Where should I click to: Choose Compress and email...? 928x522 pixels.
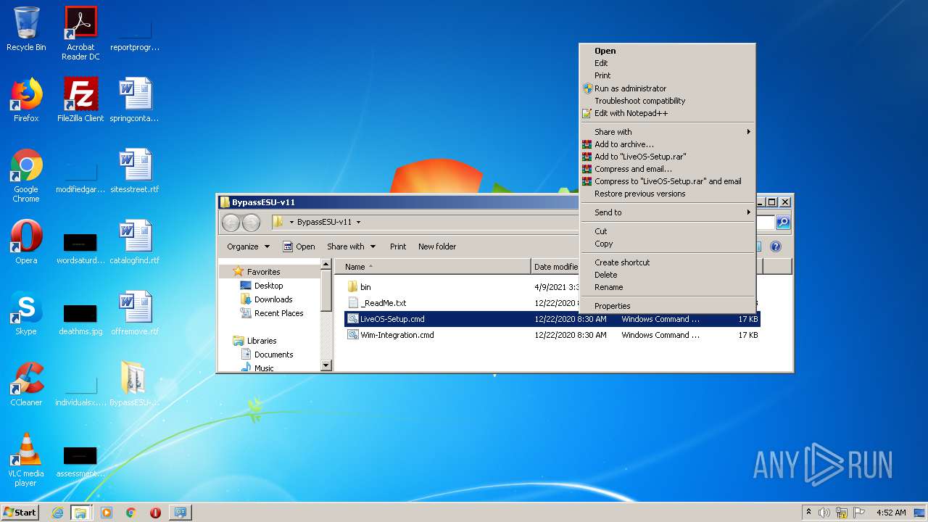point(667,169)
